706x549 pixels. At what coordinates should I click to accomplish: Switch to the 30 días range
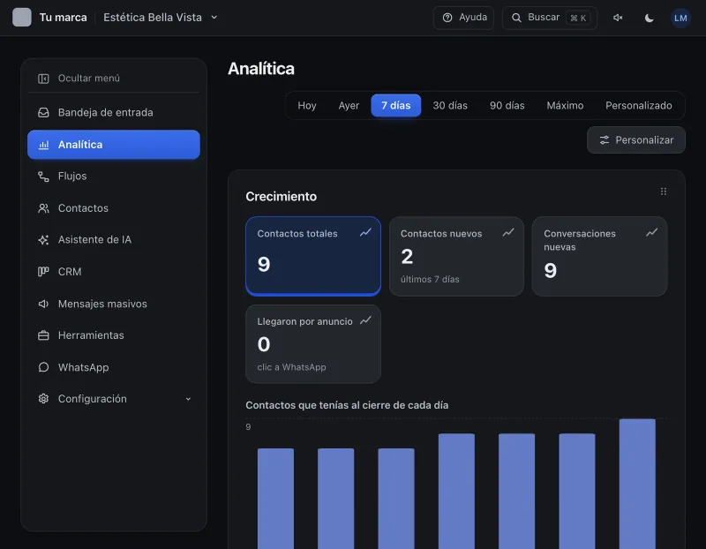(x=450, y=105)
